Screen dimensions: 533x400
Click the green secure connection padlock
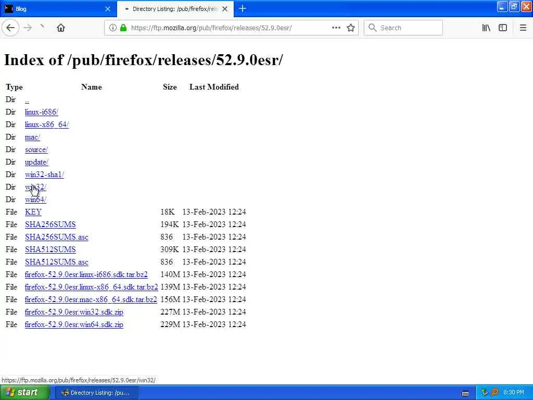[123, 28]
